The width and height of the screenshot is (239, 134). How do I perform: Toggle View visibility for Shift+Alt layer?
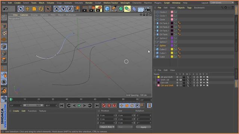pos(181,80)
